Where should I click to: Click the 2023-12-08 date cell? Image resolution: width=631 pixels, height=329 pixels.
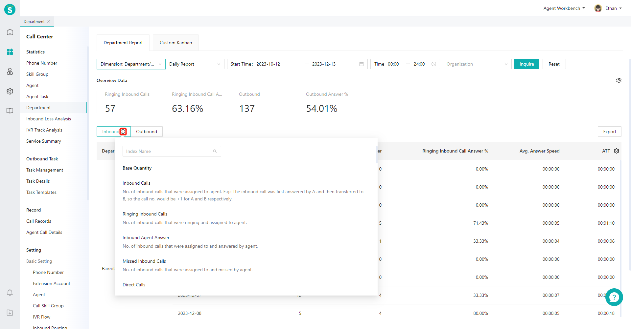tap(190, 313)
